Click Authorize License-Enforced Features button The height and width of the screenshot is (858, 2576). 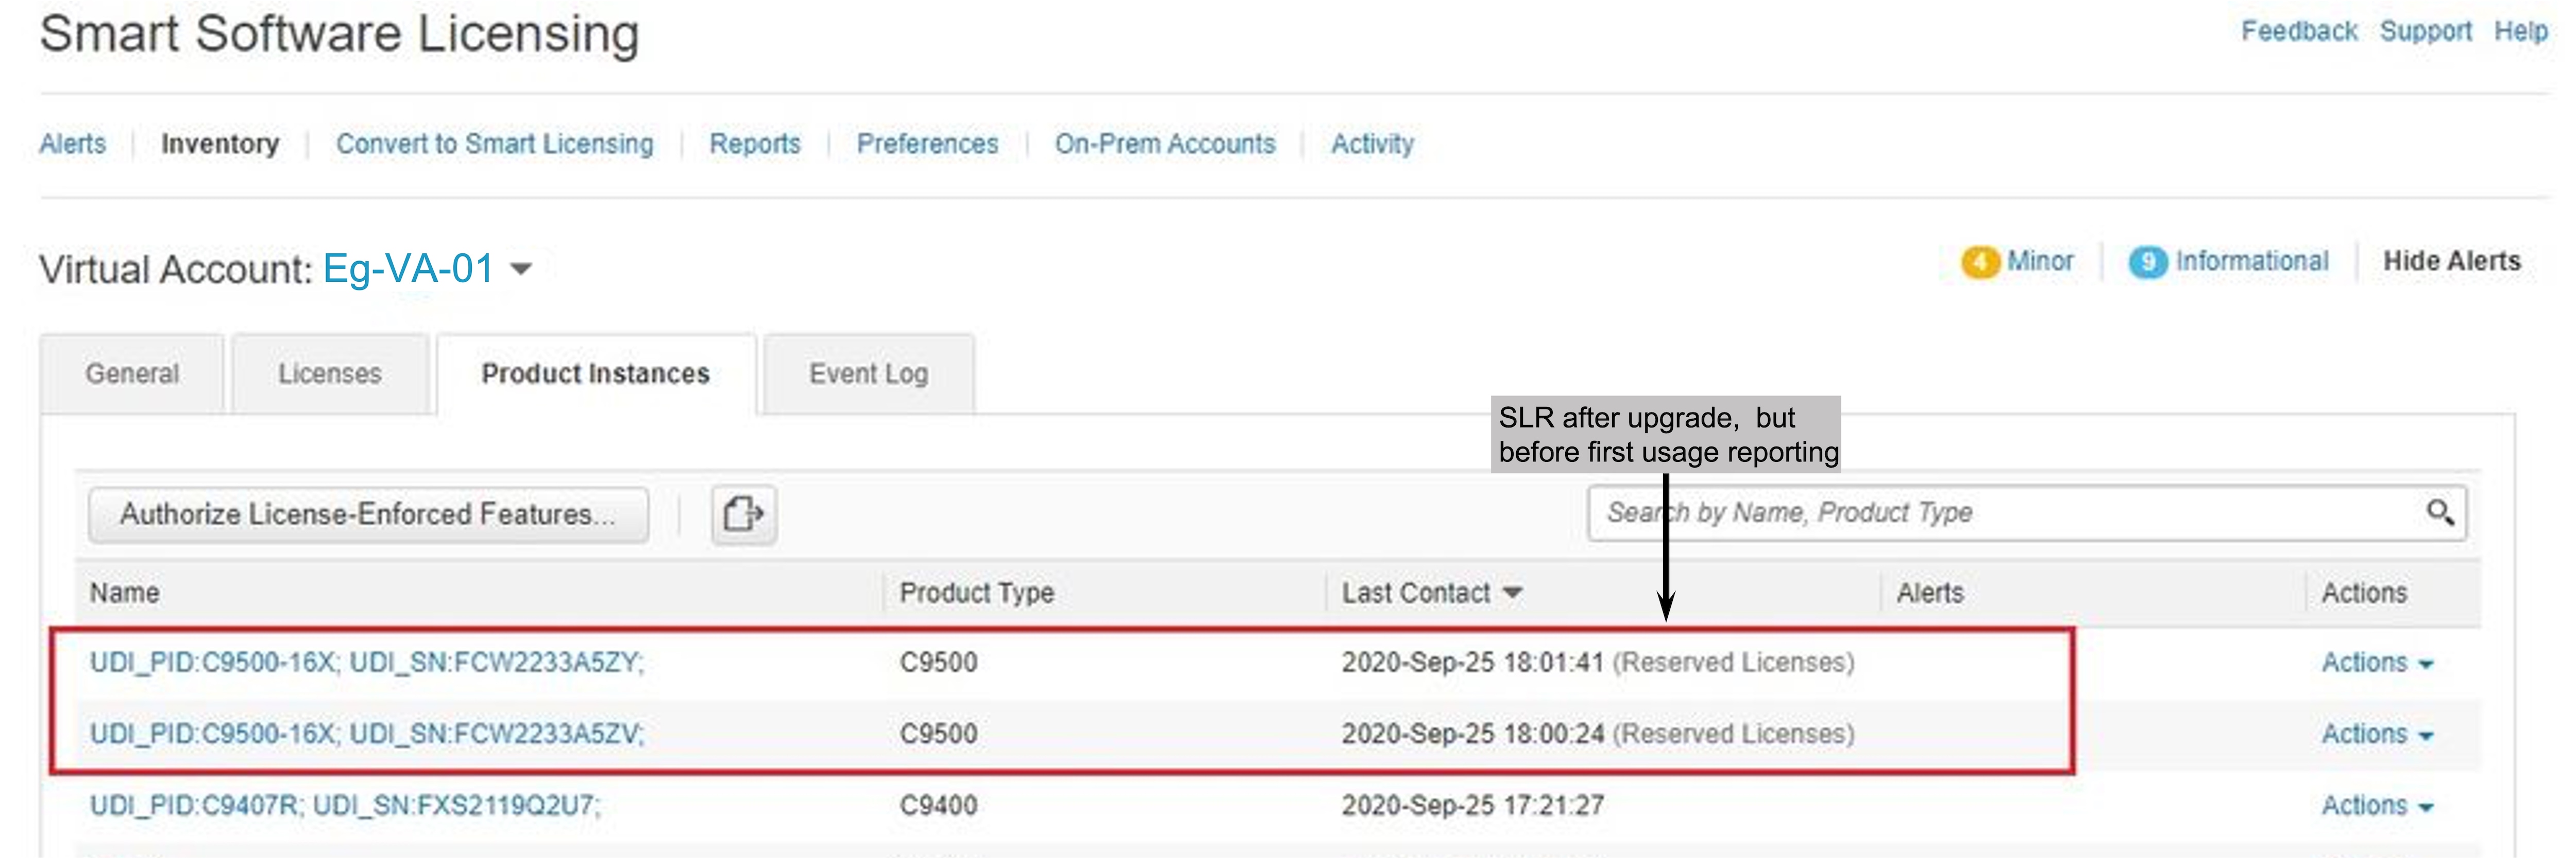click(368, 515)
